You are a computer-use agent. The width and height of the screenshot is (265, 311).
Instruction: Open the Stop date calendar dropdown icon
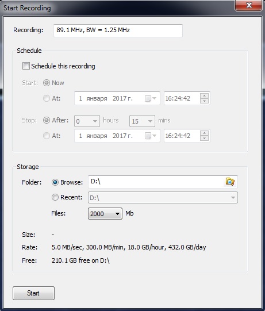[x=151, y=136]
